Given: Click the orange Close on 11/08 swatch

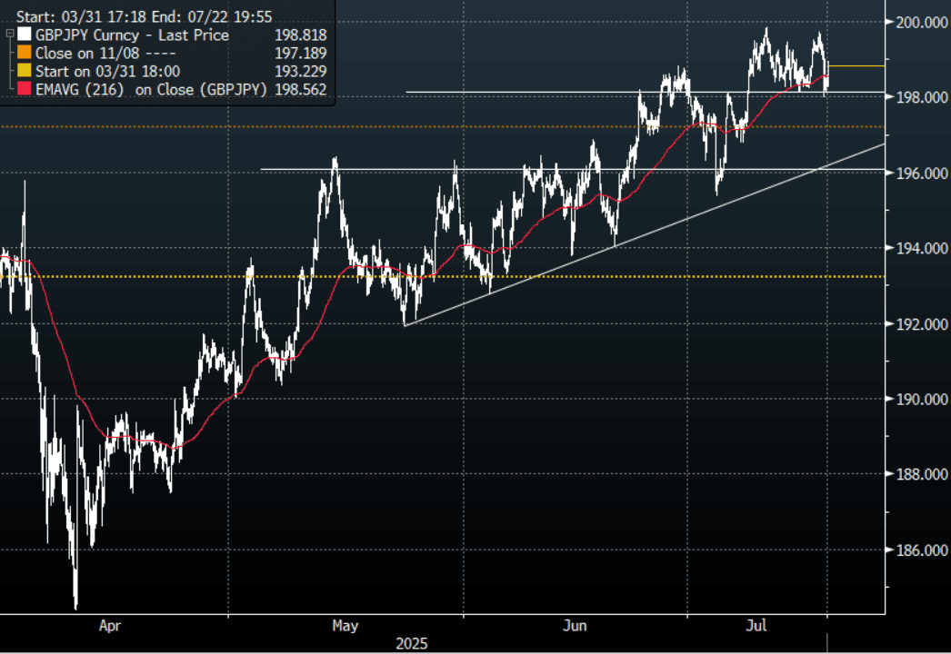Looking at the screenshot, I should [24, 53].
